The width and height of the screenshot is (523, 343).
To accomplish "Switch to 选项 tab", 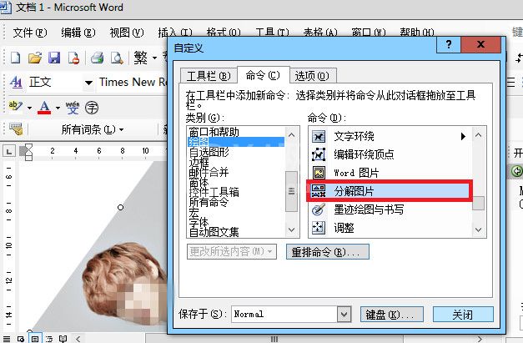I will tap(312, 76).
